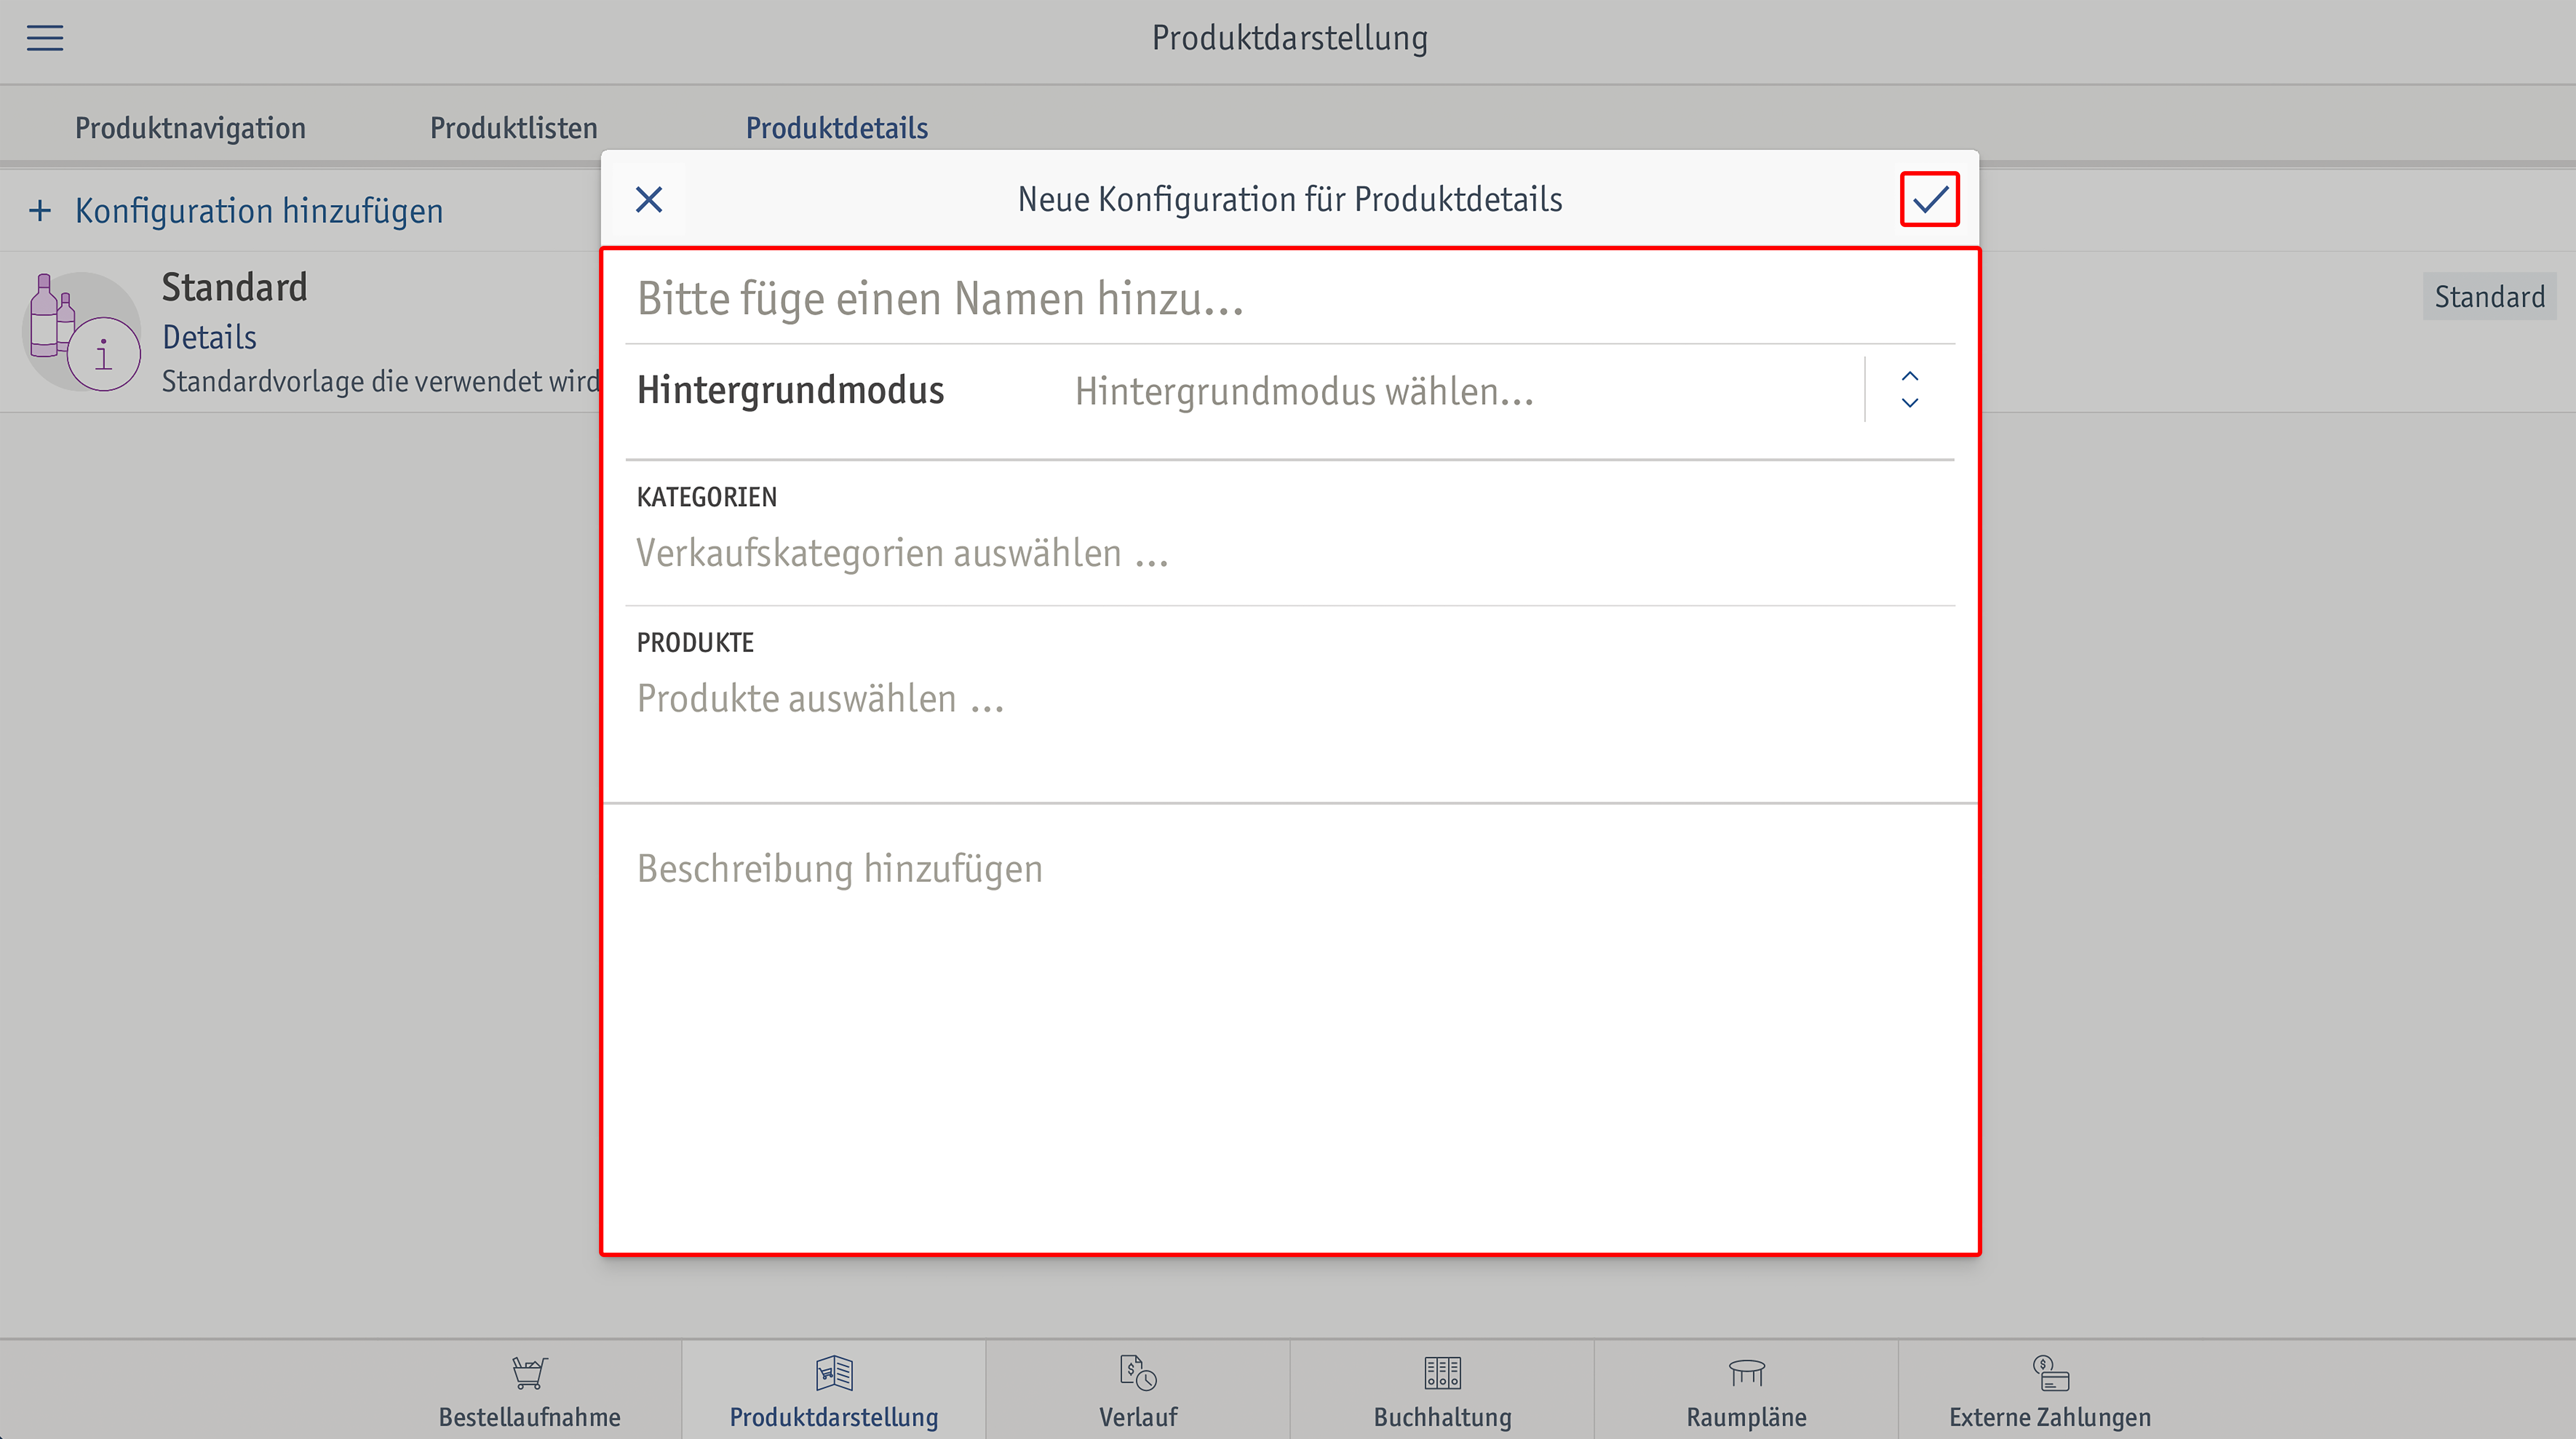The height and width of the screenshot is (1439, 2576).
Task: Switch to the Produktlisten tab
Action: coord(514,128)
